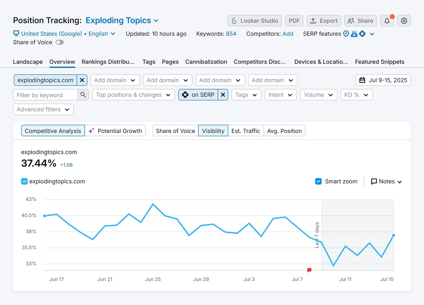This screenshot has width=424, height=305.
Task: Open the Devices & Locations tab
Action: click(x=321, y=62)
